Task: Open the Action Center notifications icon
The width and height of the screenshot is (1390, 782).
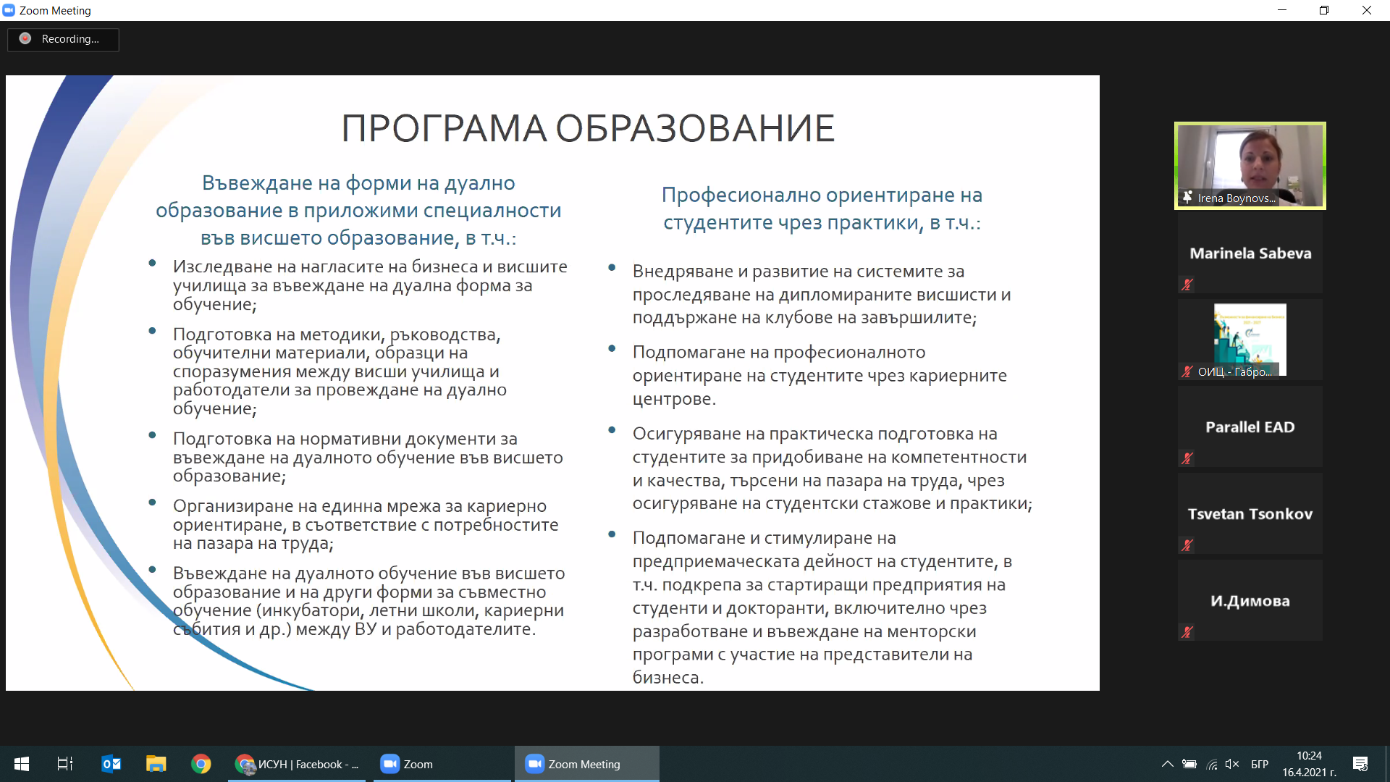Action: pyautogui.click(x=1360, y=764)
